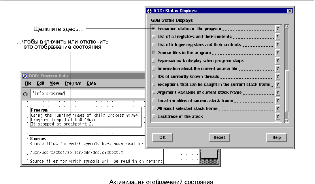The width and height of the screenshot is (315, 184).
Task: Enable List of integer registers checkbox
Action: pyautogui.click(x=154, y=45)
